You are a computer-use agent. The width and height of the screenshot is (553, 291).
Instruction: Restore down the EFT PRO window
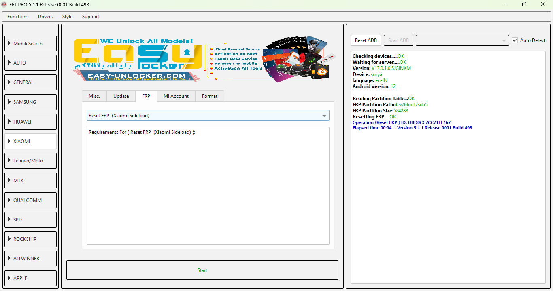524,4
